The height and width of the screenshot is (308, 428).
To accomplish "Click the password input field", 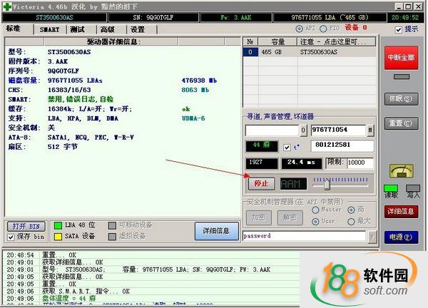I will (305, 237).
